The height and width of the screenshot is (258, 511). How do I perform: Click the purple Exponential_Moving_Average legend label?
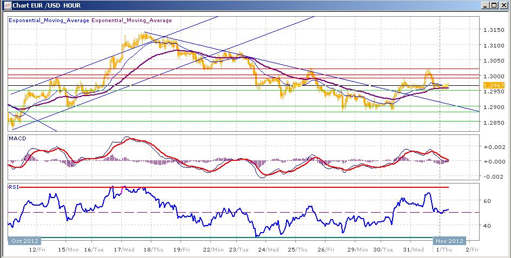coord(131,21)
